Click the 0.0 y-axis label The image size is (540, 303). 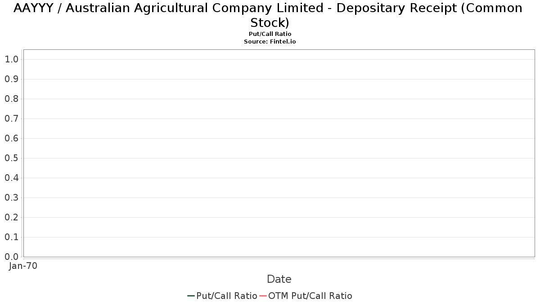coord(12,257)
